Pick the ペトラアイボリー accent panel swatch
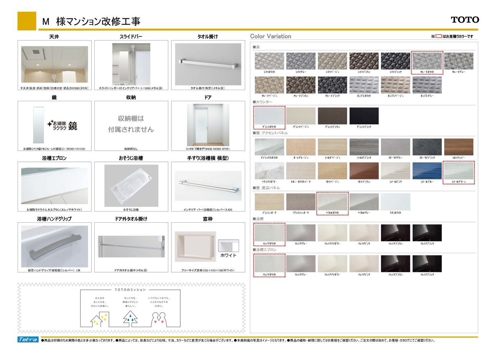 coord(269,171)
